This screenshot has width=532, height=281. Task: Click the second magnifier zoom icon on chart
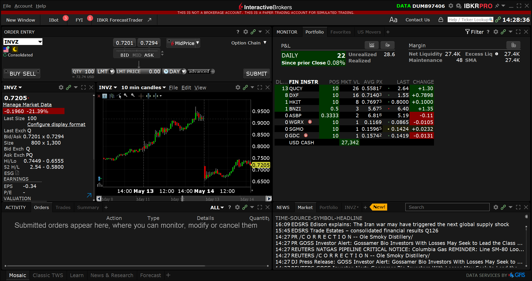133,95
